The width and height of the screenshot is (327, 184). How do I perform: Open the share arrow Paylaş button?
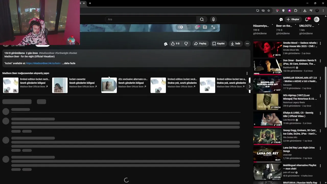click(200, 44)
